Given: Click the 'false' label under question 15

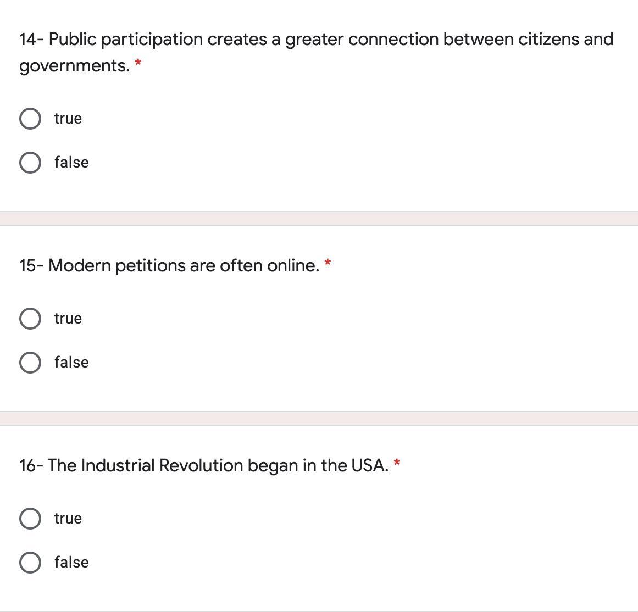Looking at the screenshot, I should [x=71, y=363].
